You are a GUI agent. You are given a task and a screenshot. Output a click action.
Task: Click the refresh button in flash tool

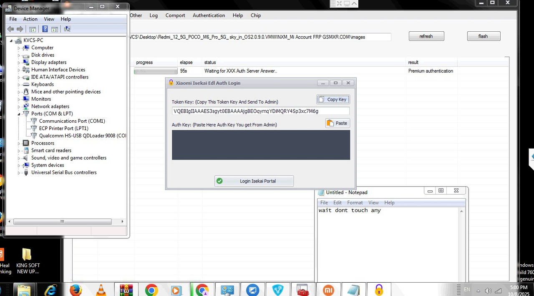point(426,36)
